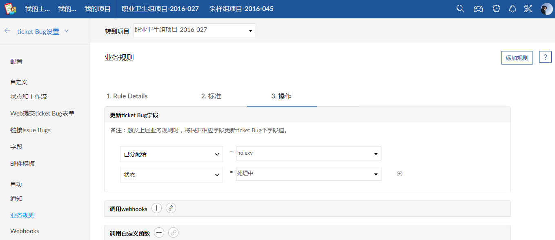
Task: Open 状态和工作流 in the sidebar
Action: tap(29, 97)
